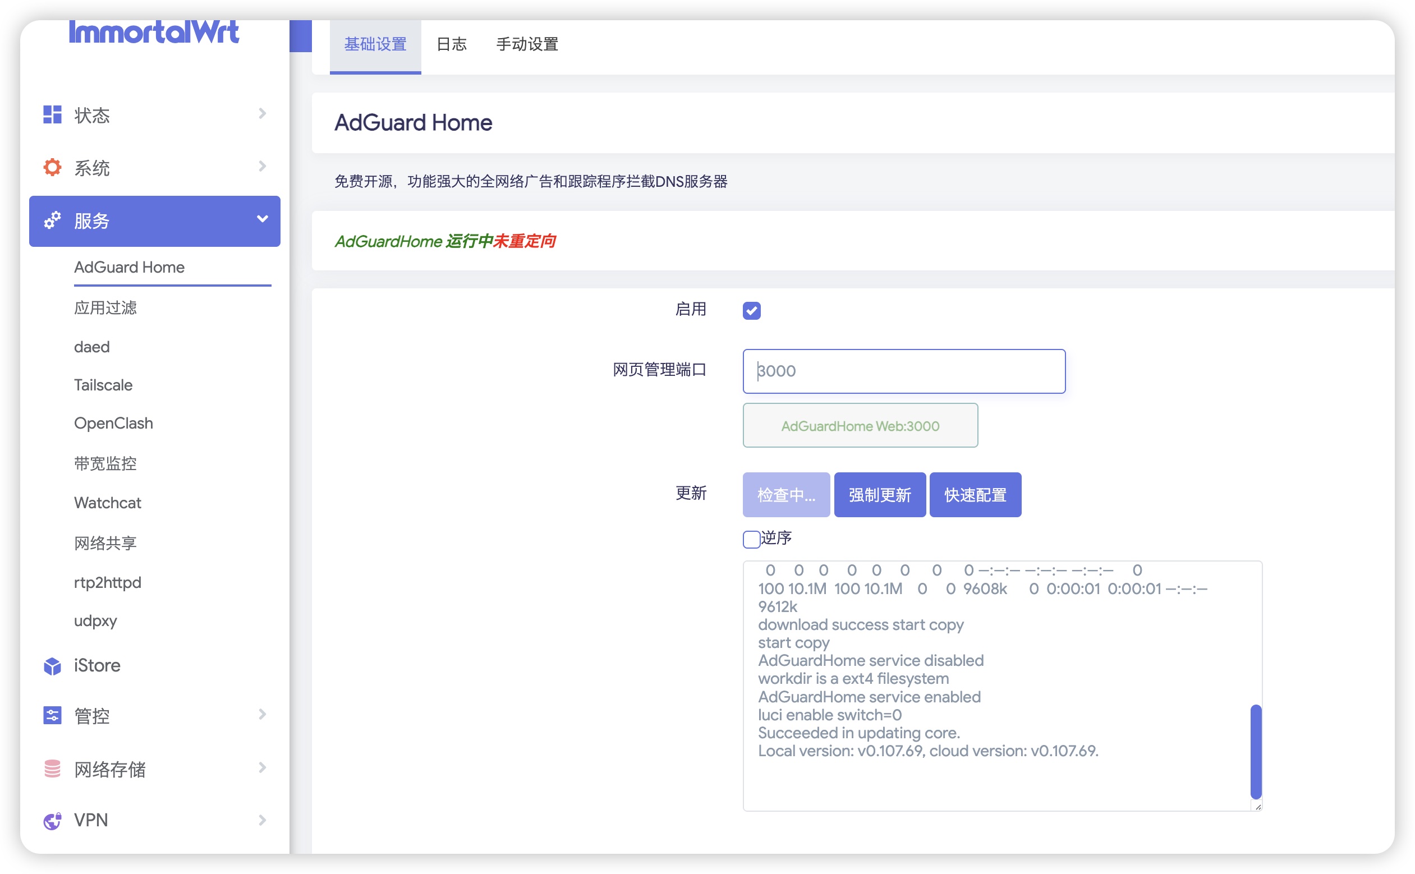
Task: Click the VPN globe shield icon
Action: (x=52, y=820)
